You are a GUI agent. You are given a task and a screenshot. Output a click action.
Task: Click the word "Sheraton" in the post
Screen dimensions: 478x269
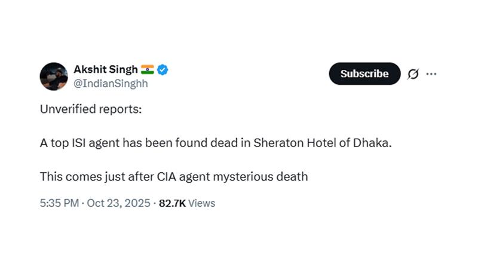coord(275,143)
